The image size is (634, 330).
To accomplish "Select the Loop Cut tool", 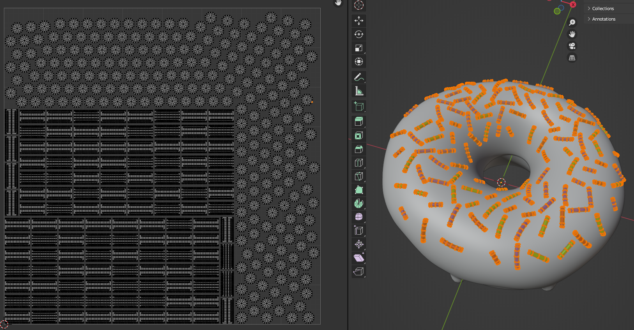I will pyautogui.click(x=359, y=163).
